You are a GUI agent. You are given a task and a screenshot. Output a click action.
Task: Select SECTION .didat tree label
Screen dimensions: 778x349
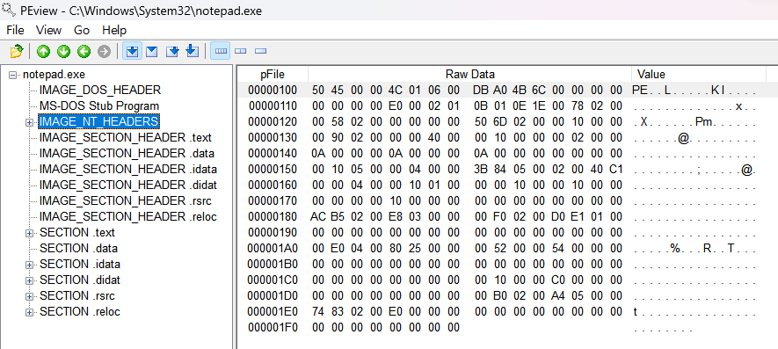point(80,280)
